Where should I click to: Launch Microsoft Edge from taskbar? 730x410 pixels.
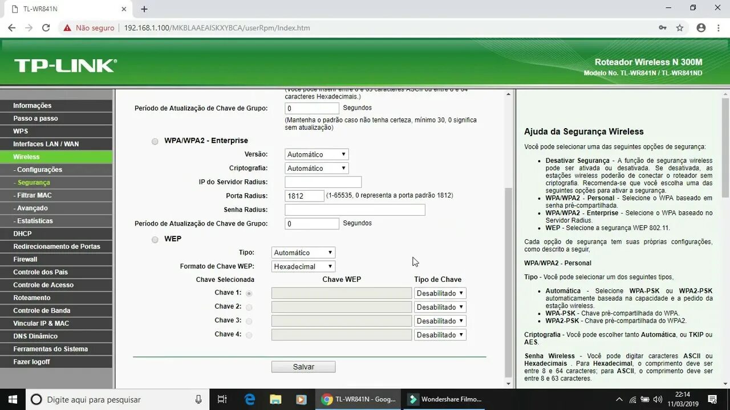[250, 399]
